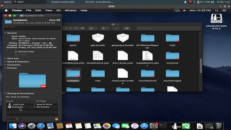Open the group-by grid dropdown in toolbar
231x130 pixels.
93,28
